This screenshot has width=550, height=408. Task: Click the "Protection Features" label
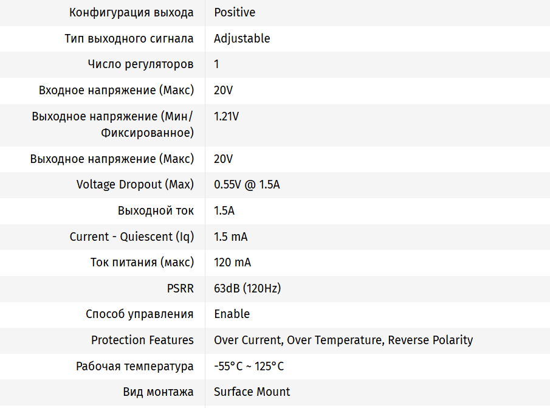[142, 340]
